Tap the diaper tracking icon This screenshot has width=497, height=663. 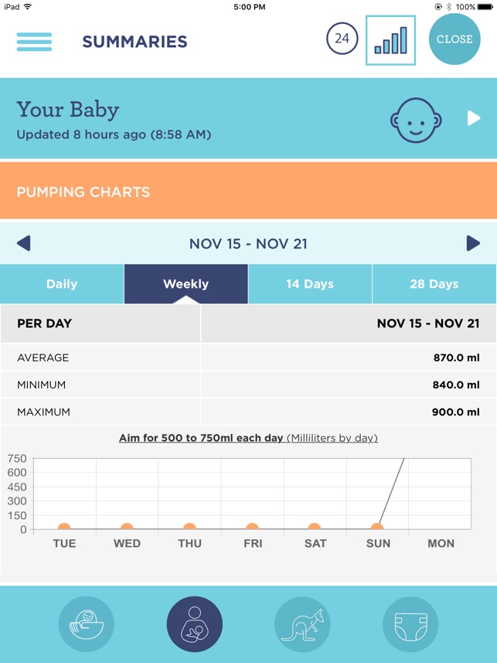coord(410,624)
